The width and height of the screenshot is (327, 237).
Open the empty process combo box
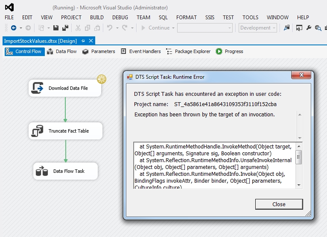(x=205, y=28)
